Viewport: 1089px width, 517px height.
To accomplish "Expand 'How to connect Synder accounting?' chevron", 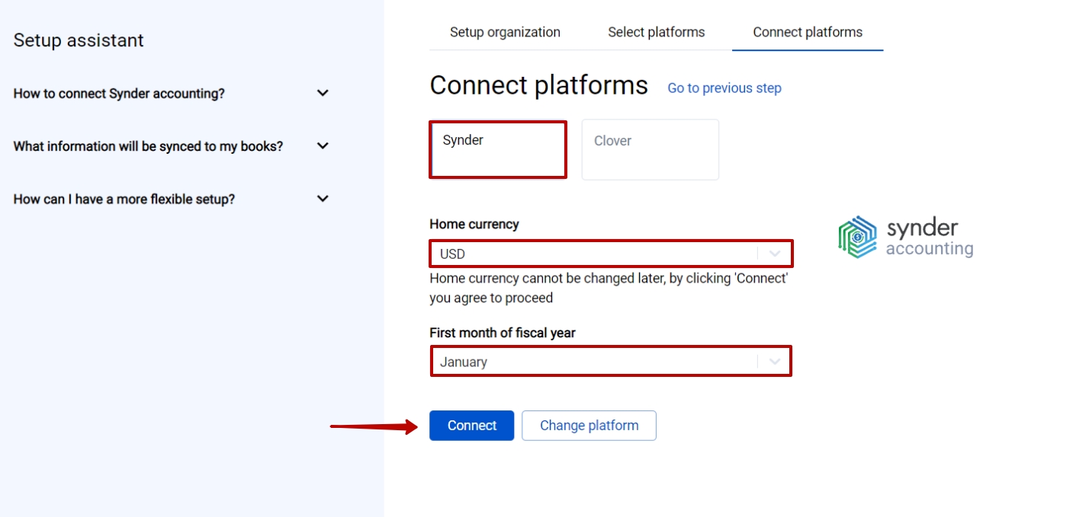I will 323,93.
